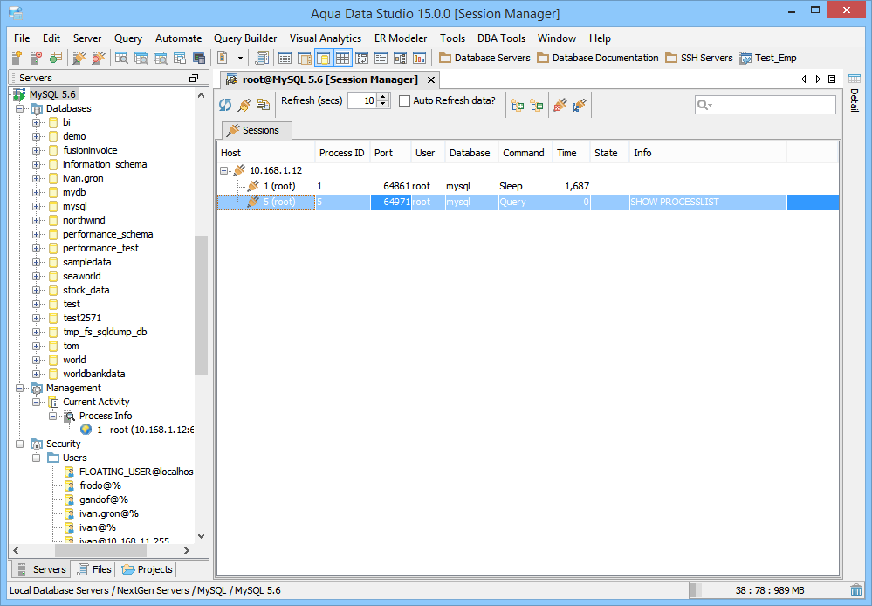This screenshot has width=872, height=606.
Task: Switch to the Sessions tab
Action: (257, 130)
